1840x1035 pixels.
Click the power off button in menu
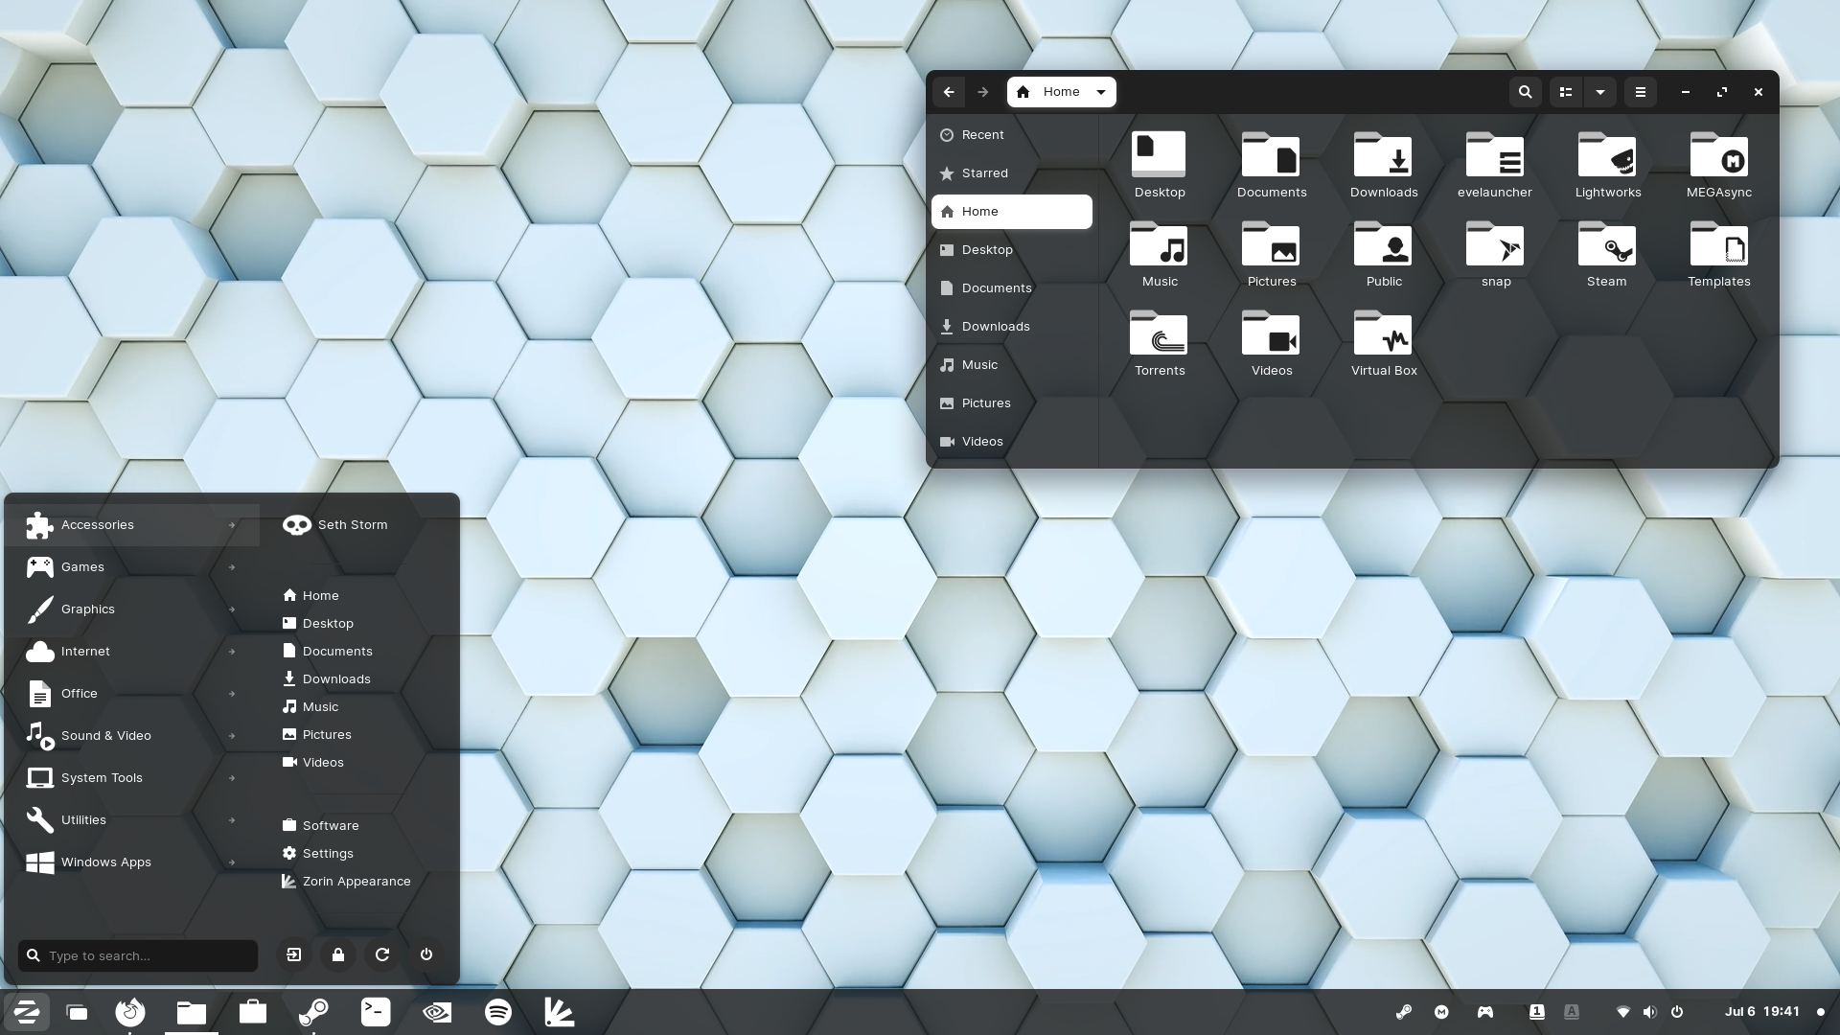(426, 954)
